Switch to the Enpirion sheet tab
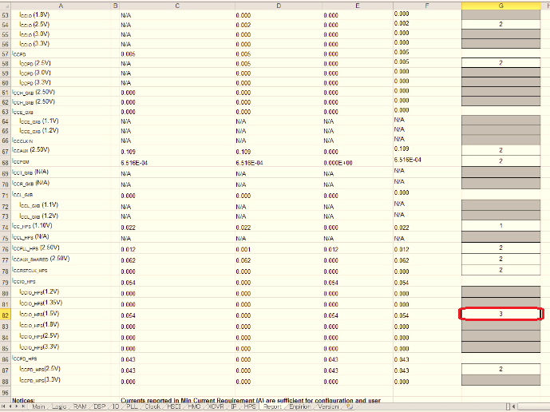 click(300, 407)
